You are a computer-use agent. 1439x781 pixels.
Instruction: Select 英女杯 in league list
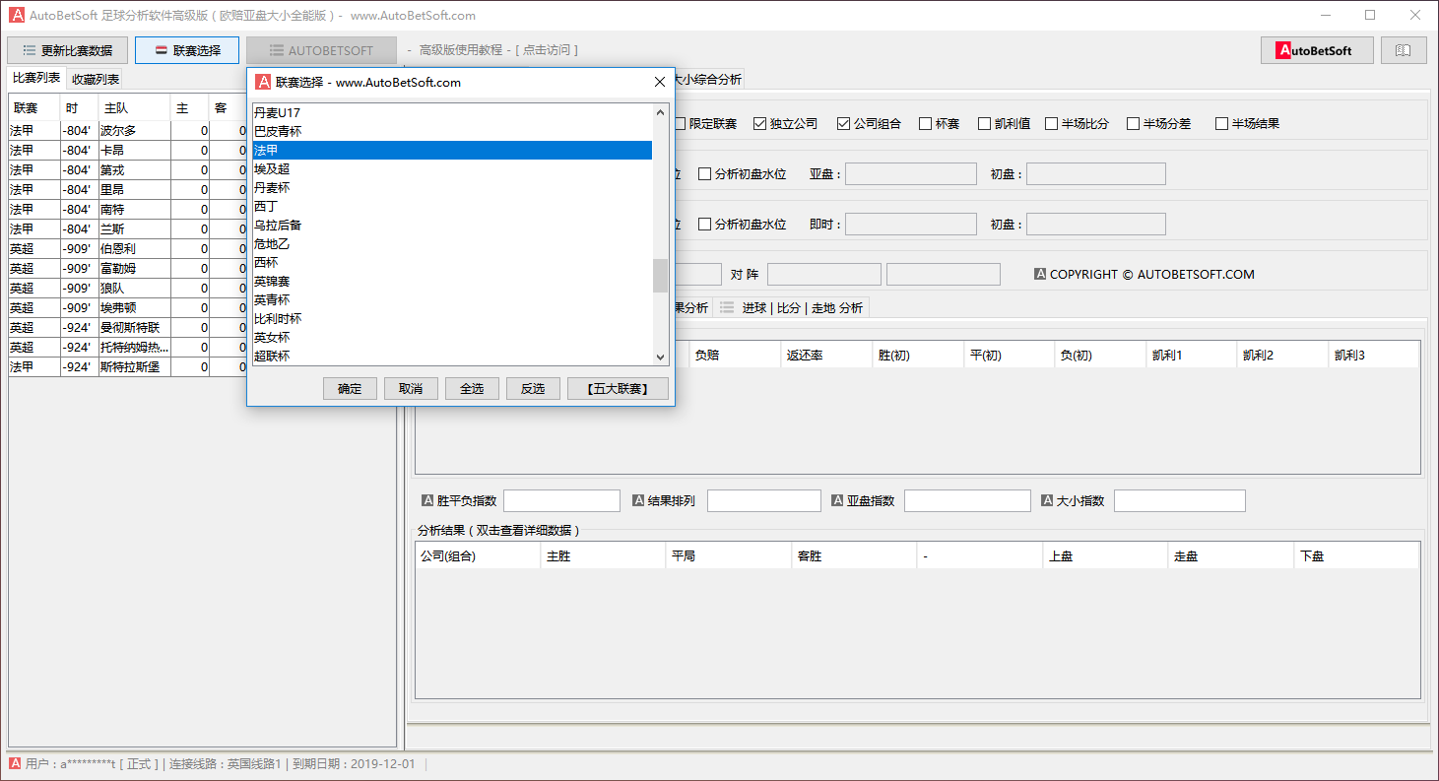[452, 338]
